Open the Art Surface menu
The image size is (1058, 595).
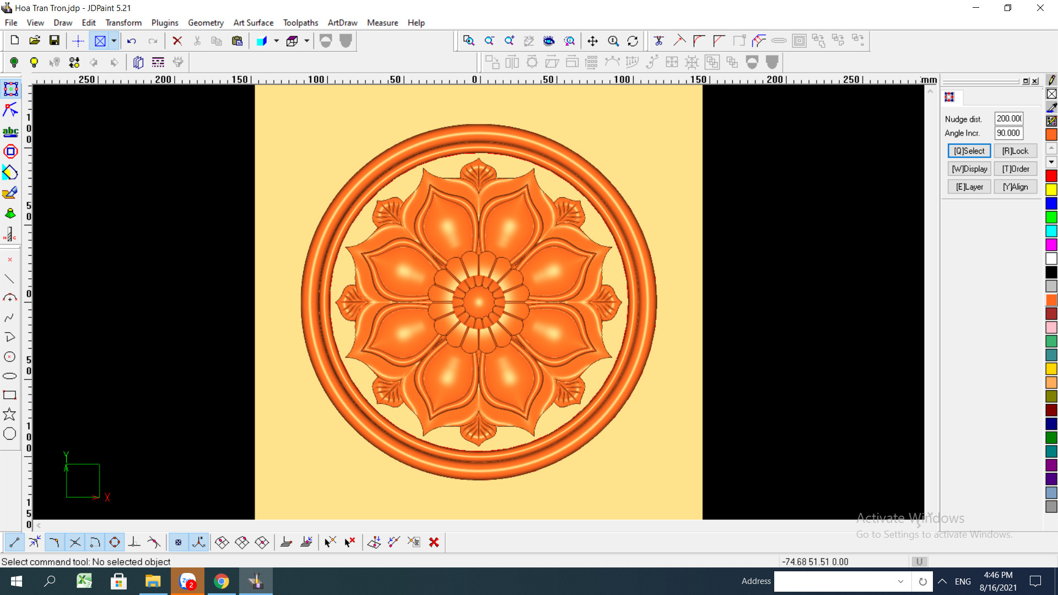click(253, 23)
